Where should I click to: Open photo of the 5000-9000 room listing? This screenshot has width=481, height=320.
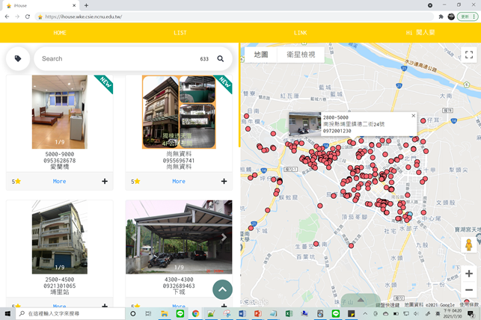coord(60,112)
